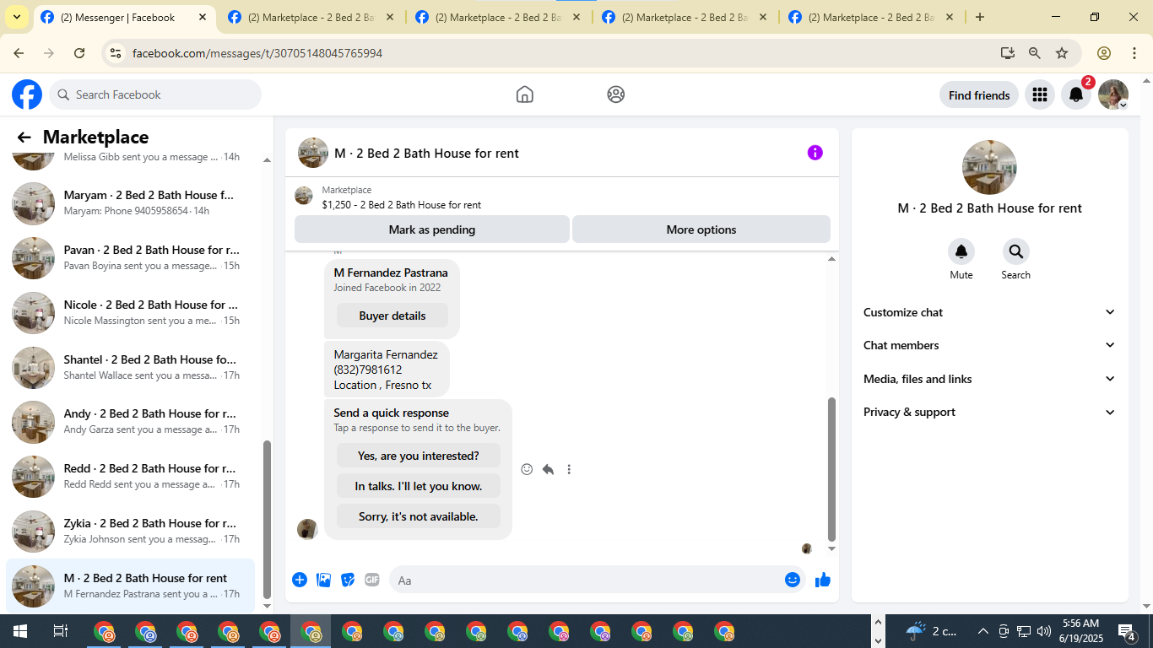This screenshot has width=1153, height=648.
Task: Open Nicole conversation in list
Action: tap(131, 313)
